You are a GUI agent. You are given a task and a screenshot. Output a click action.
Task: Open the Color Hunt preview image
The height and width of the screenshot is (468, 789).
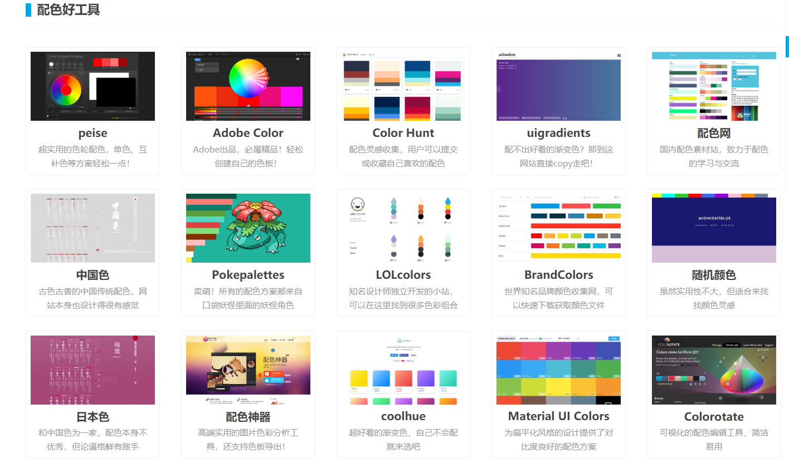[x=403, y=86]
